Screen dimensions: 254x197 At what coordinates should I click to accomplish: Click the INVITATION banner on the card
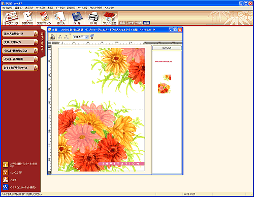pos(121,163)
